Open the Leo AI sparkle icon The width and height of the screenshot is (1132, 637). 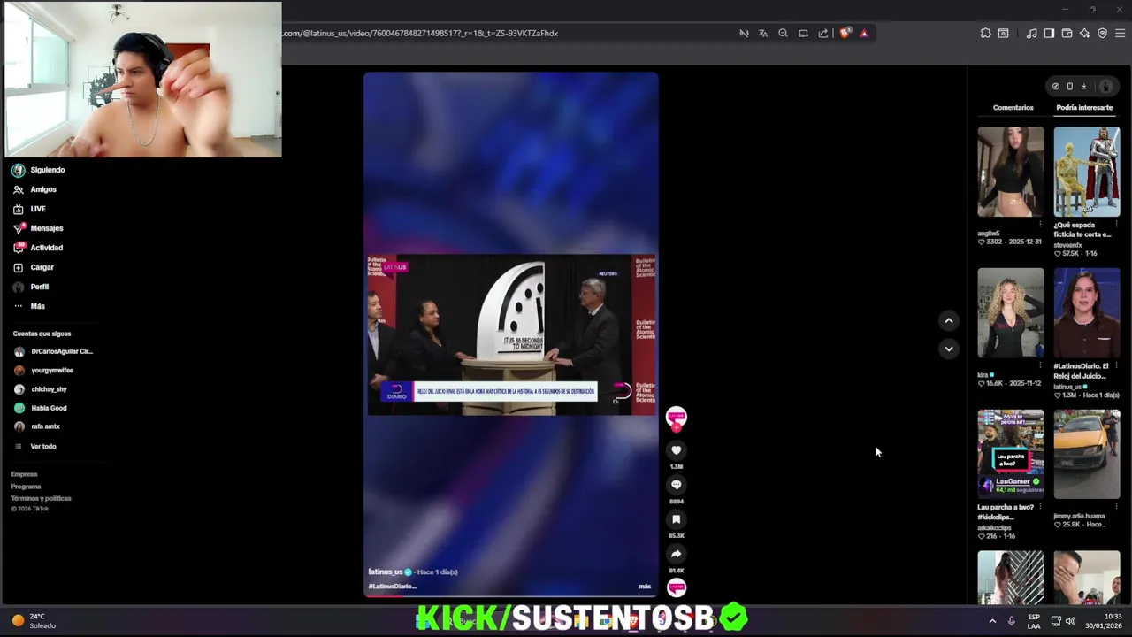point(1084,33)
